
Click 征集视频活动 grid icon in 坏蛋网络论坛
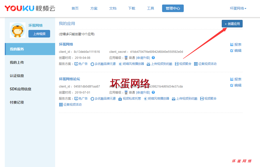(61, 105)
